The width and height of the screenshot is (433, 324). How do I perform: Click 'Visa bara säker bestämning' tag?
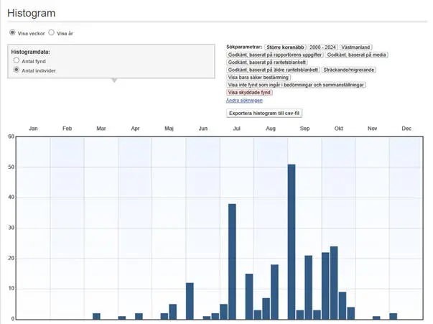(259, 78)
